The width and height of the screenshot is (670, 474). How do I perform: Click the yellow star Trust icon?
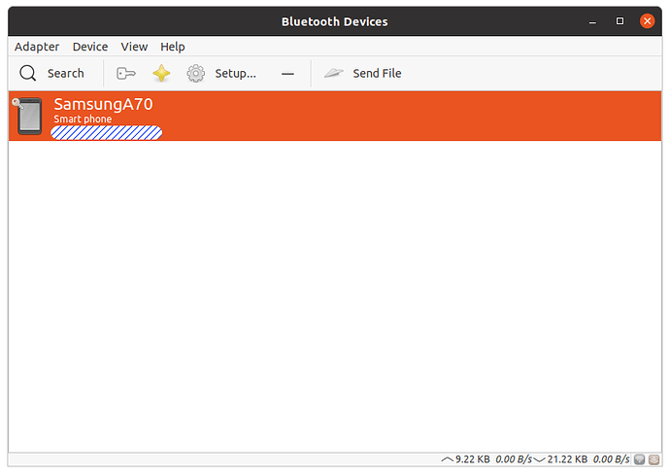(161, 73)
